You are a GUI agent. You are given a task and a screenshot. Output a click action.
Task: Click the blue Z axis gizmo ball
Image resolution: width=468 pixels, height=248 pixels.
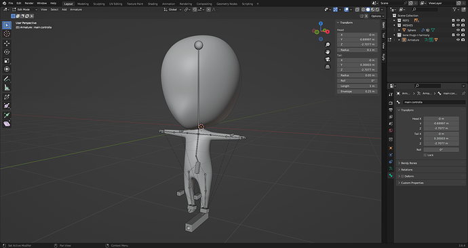coord(321,23)
